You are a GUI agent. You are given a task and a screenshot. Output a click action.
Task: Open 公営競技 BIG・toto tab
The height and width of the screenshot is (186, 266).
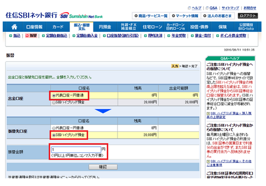click(246, 27)
